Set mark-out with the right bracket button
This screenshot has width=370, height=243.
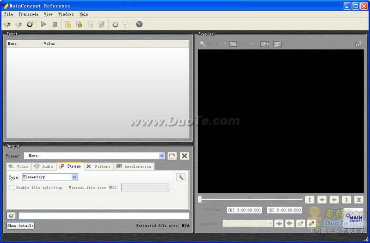(x=346, y=200)
